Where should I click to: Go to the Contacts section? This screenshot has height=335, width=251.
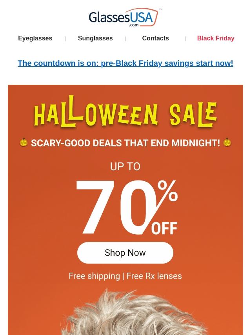[155, 38]
